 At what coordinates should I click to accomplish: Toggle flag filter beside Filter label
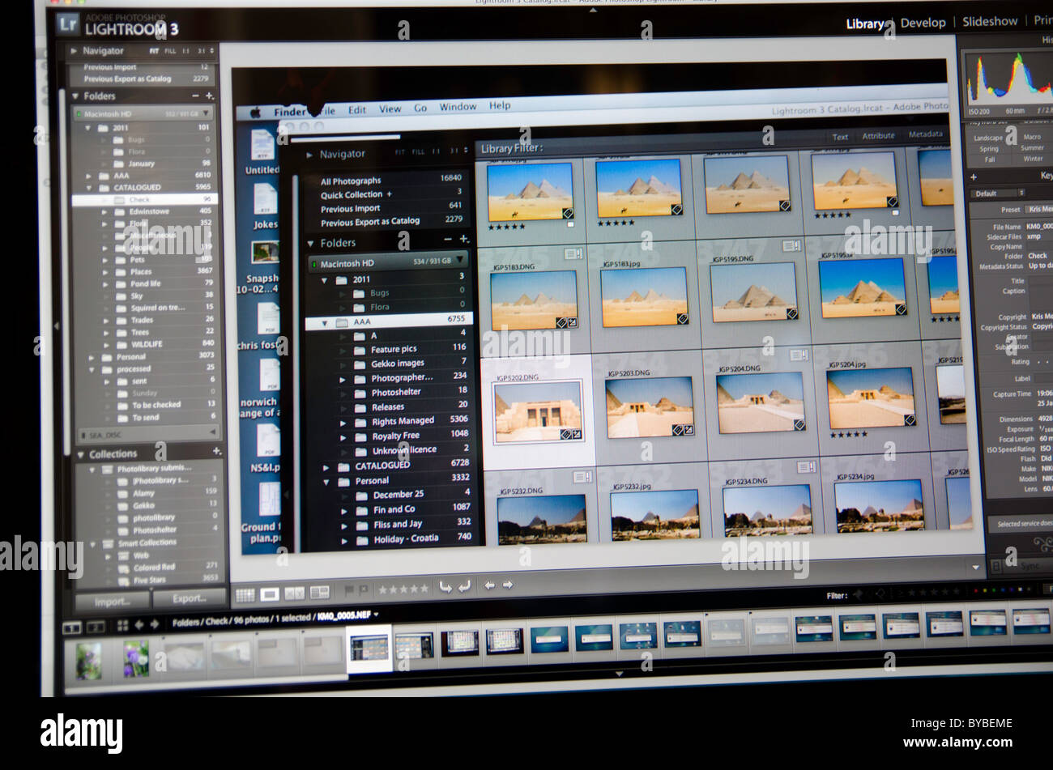pos(857,595)
